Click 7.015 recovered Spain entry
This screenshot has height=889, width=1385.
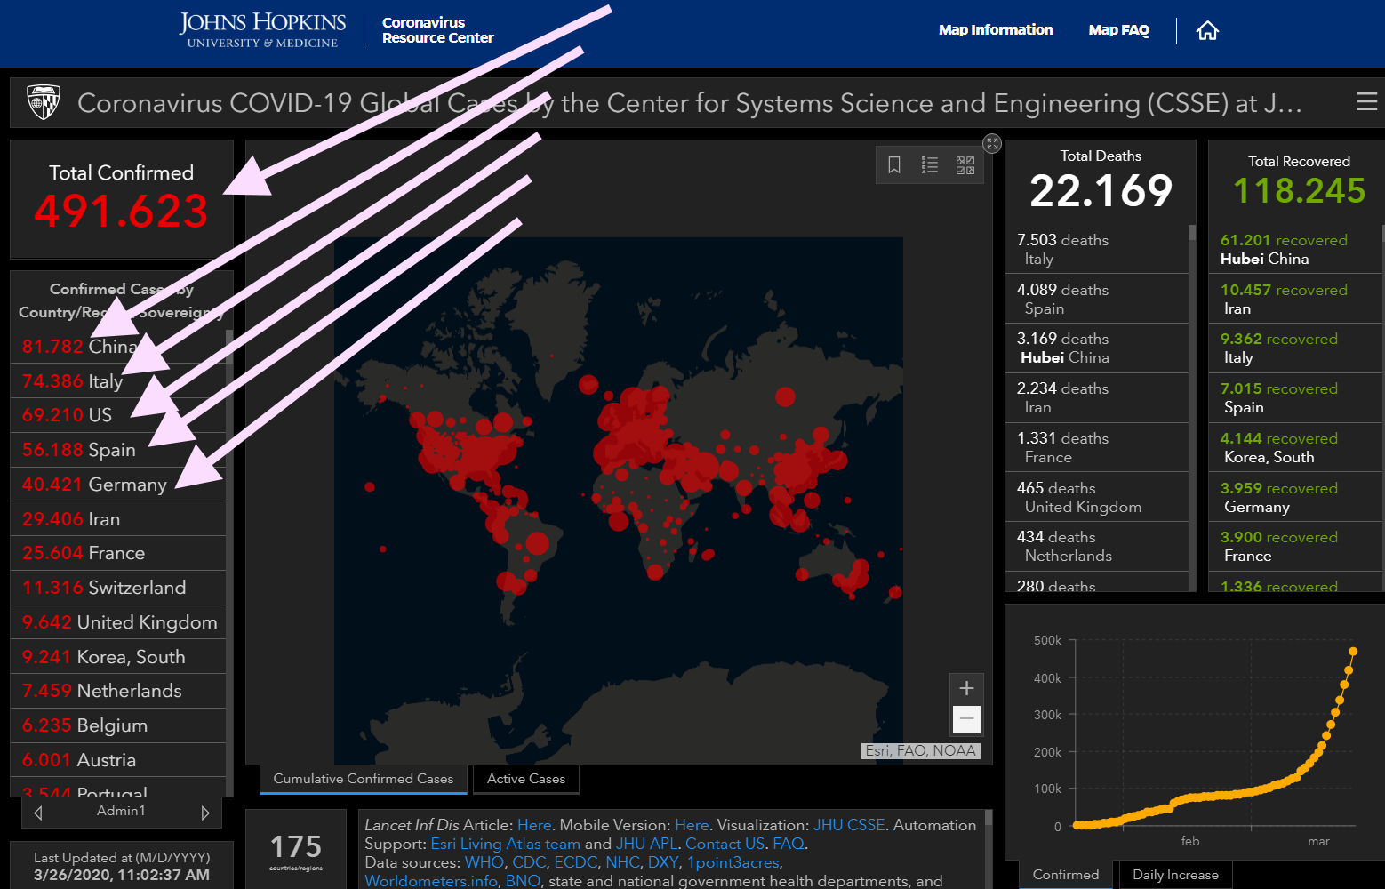click(1295, 397)
